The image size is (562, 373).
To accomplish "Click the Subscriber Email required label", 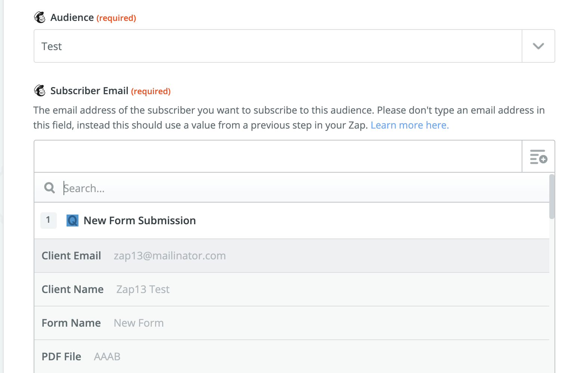I will (110, 91).
